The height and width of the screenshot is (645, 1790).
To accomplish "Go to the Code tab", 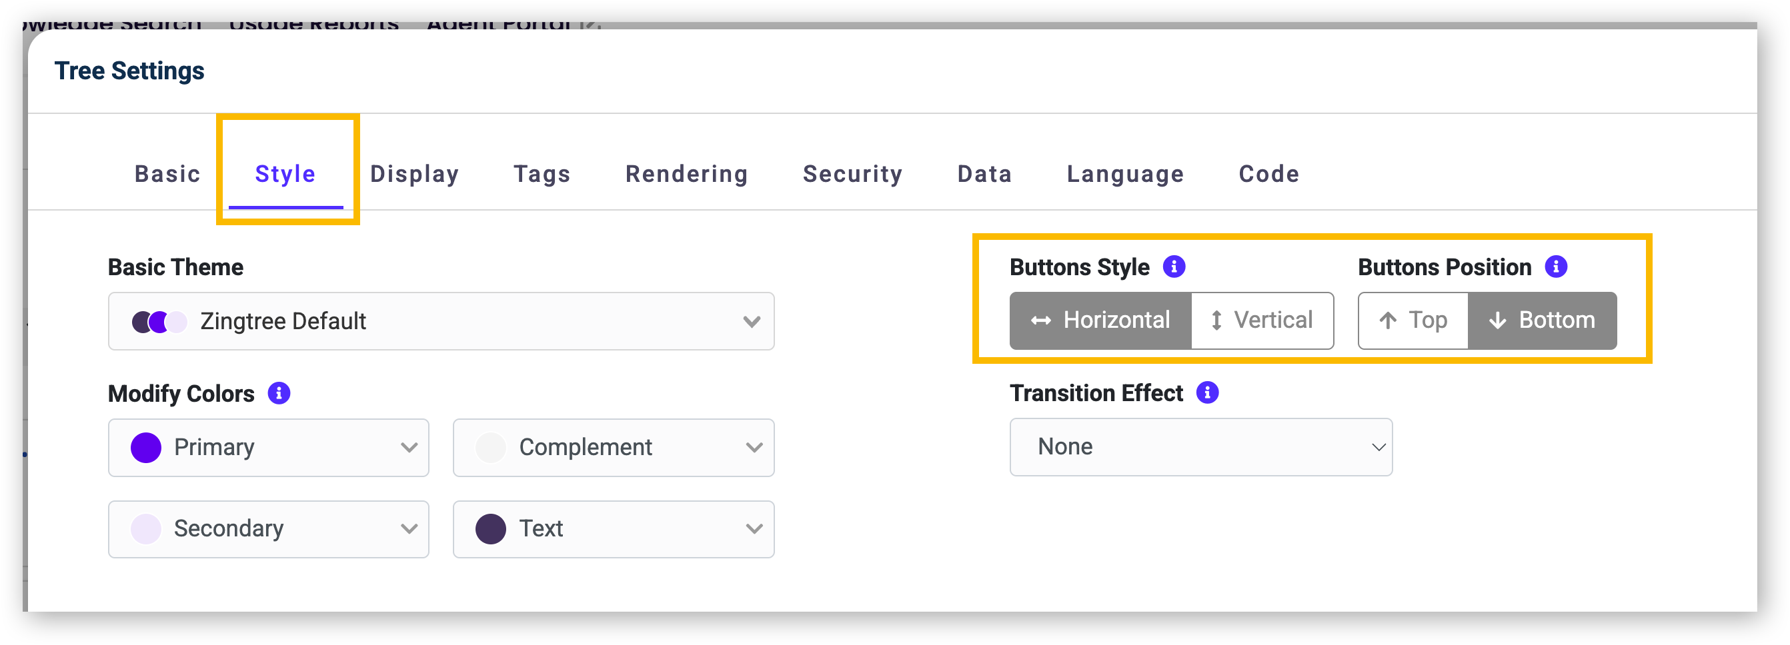I will click(x=1268, y=173).
